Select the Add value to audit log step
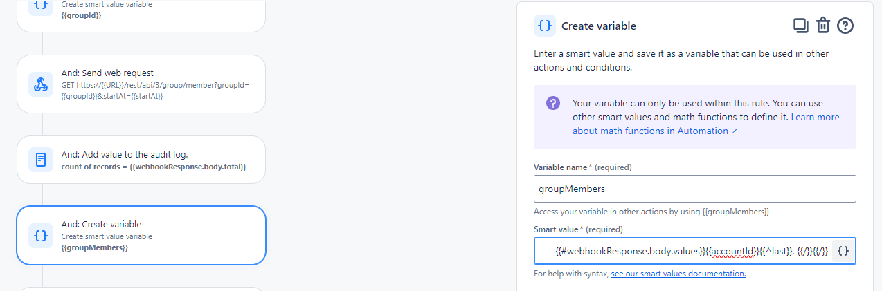This screenshot has height=291, width=882. [141, 160]
